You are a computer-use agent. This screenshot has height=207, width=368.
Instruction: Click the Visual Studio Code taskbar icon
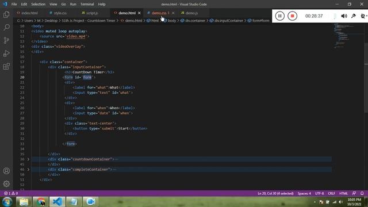click(57, 202)
